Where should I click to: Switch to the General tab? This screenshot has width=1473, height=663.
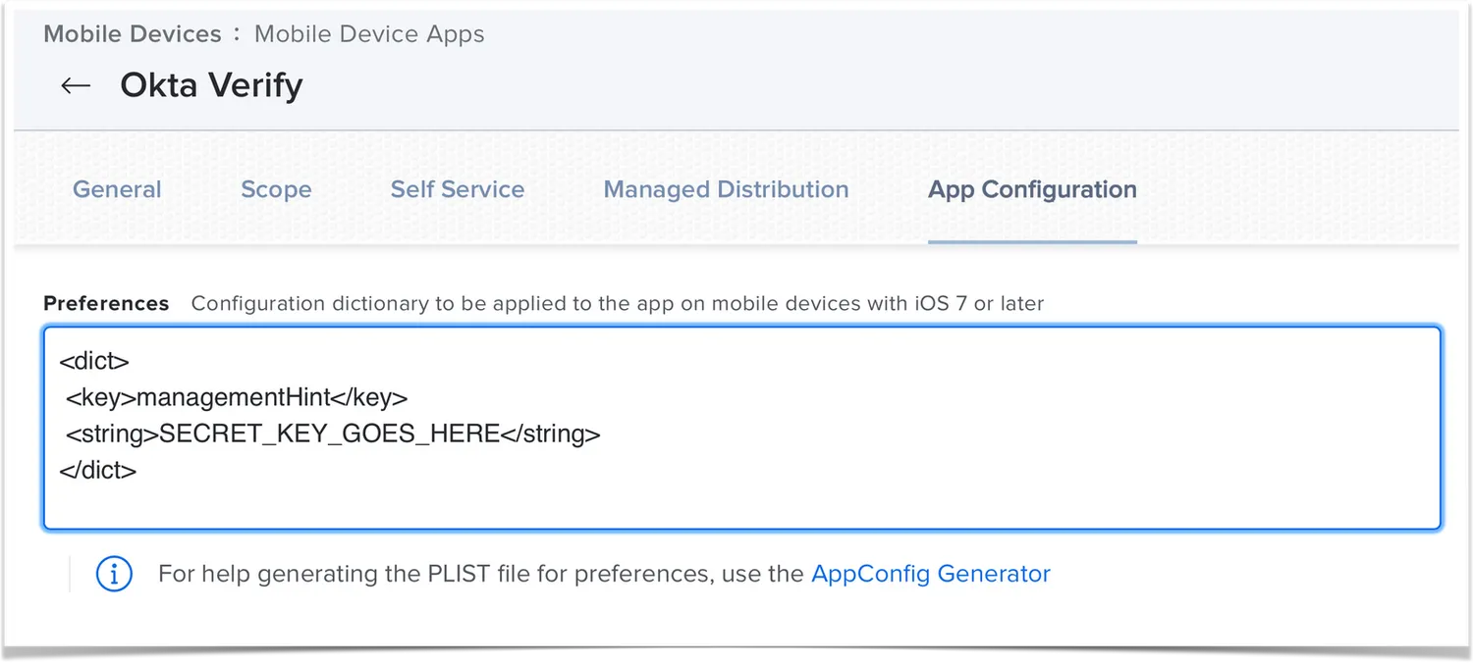[x=116, y=189]
